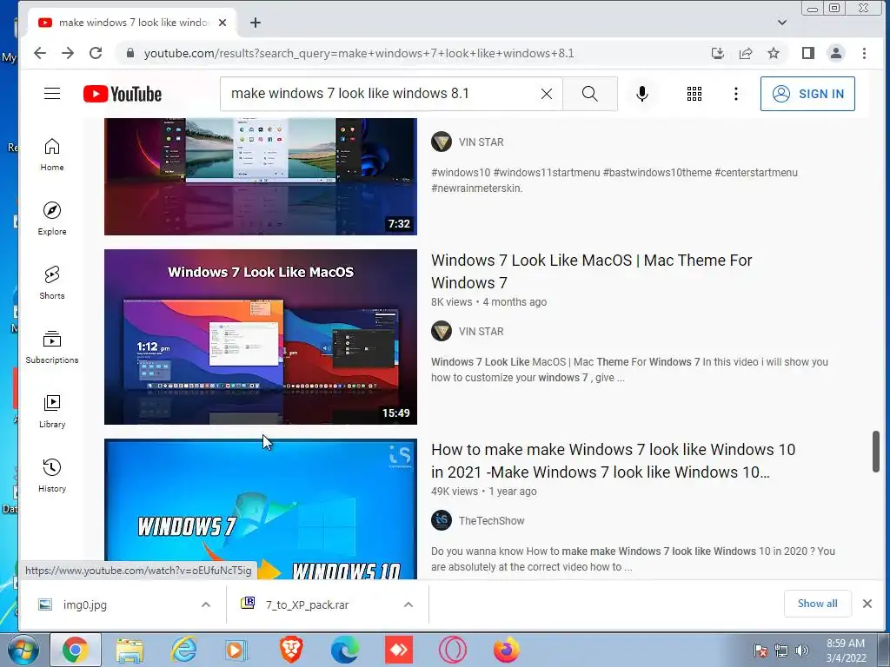
Task: Go to Home in the sidebar
Action: coord(52,155)
